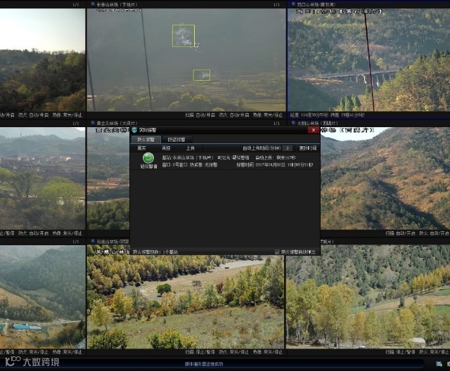Image resolution: width=450 pixels, height=371 pixels.
Task: Click 扫描:自动/开启 under 长林山林场 feed
Action: click(x=200, y=115)
